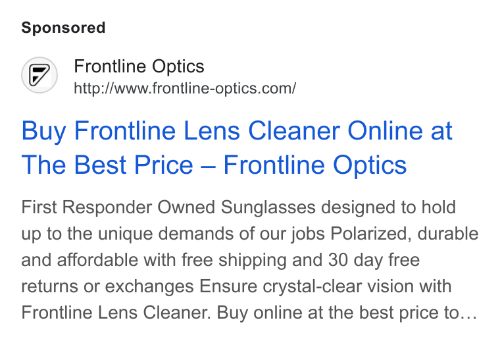This screenshot has width=500, height=341.
Task: Click "Frontline Optics" at the end of the headline
Action: (x=314, y=165)
